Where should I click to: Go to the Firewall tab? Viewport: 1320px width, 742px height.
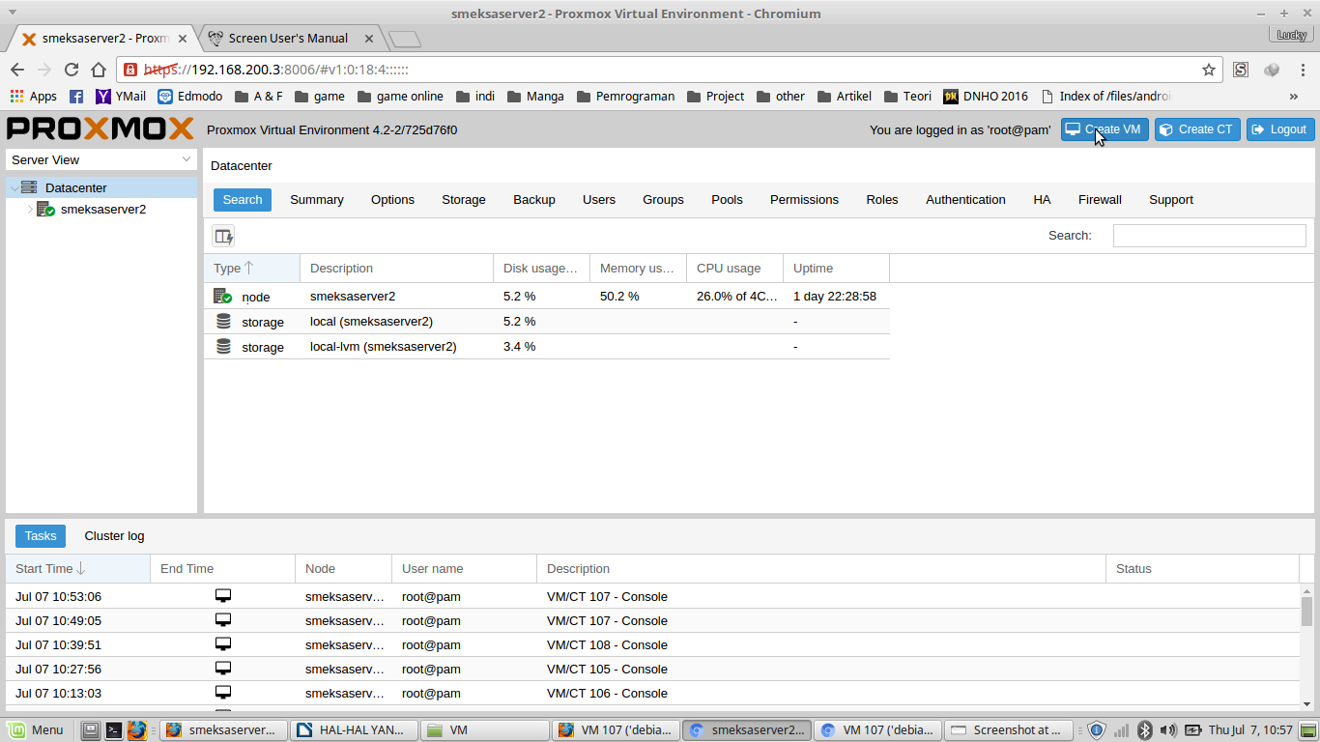pos(1100,200)
